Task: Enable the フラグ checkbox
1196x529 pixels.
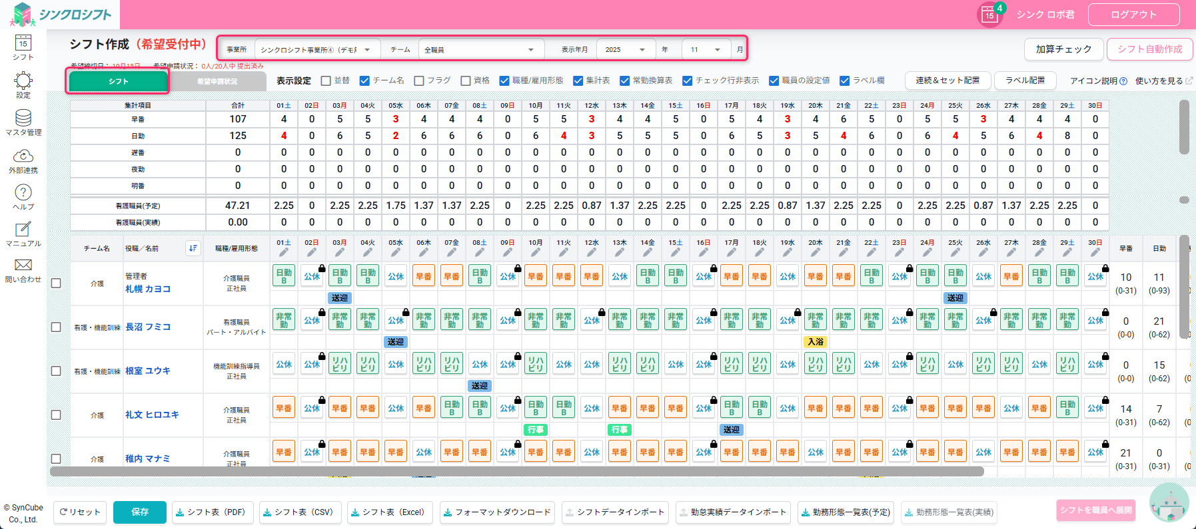Action: click(x=419, y=81)
